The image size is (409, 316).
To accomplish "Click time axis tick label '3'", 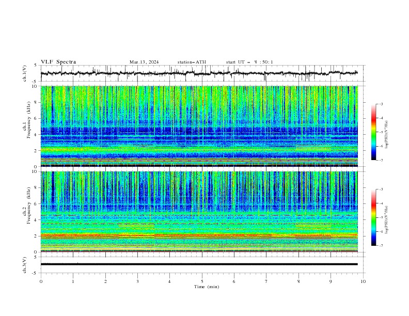I will coord(137,281).
